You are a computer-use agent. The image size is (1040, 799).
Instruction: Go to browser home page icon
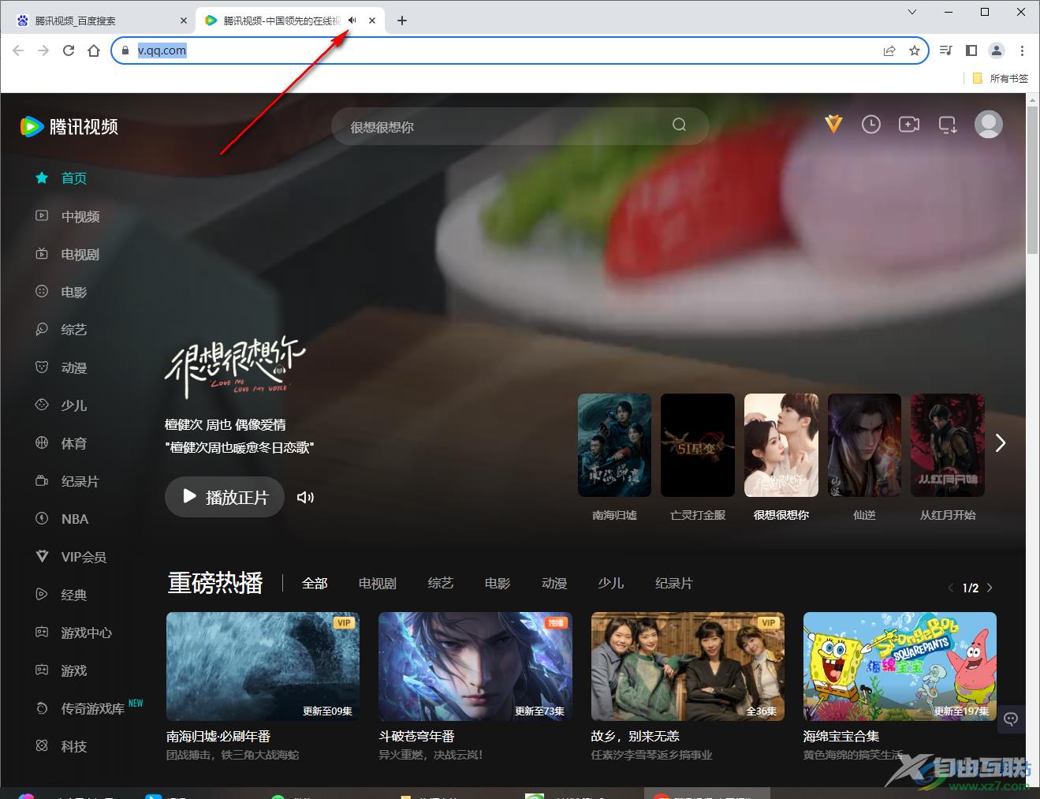coord(94,50)
